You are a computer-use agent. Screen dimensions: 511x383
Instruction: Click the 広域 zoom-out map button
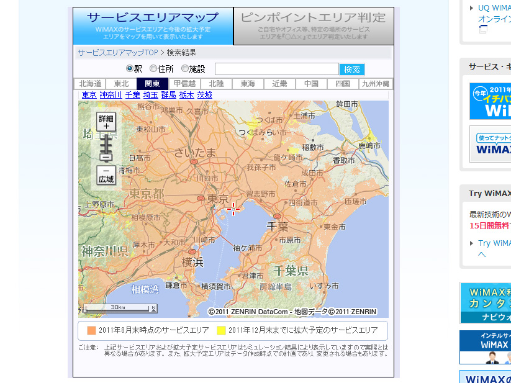[x=106, y=175]
